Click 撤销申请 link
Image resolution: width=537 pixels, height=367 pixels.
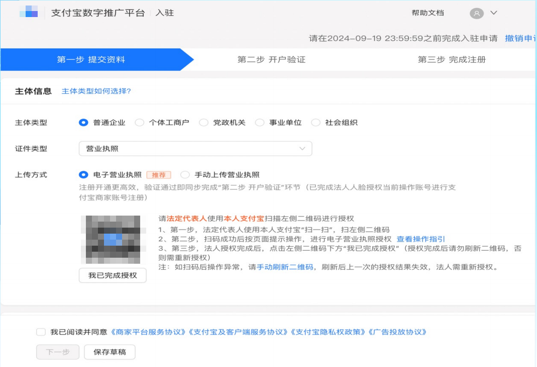coord(520,38)
